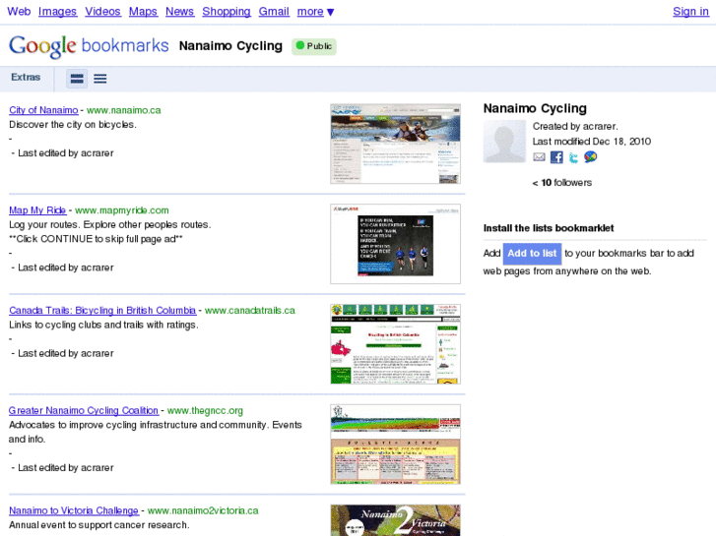This screenshot has height=536, width=716.
Task: Click 'Log your routes. Explore other peoples routes.'
Action: click(x=110, y=225)
